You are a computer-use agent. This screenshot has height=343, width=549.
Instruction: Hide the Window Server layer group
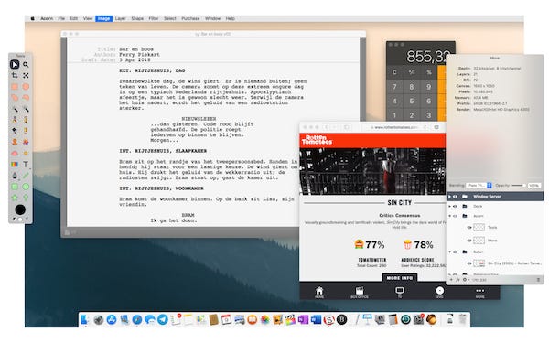[455, 197]
